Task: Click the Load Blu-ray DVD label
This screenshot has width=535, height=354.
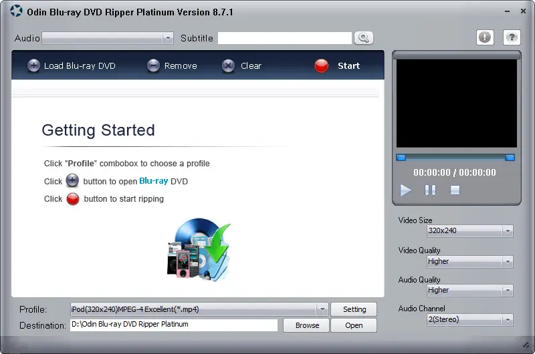Action: pos(80,65)
